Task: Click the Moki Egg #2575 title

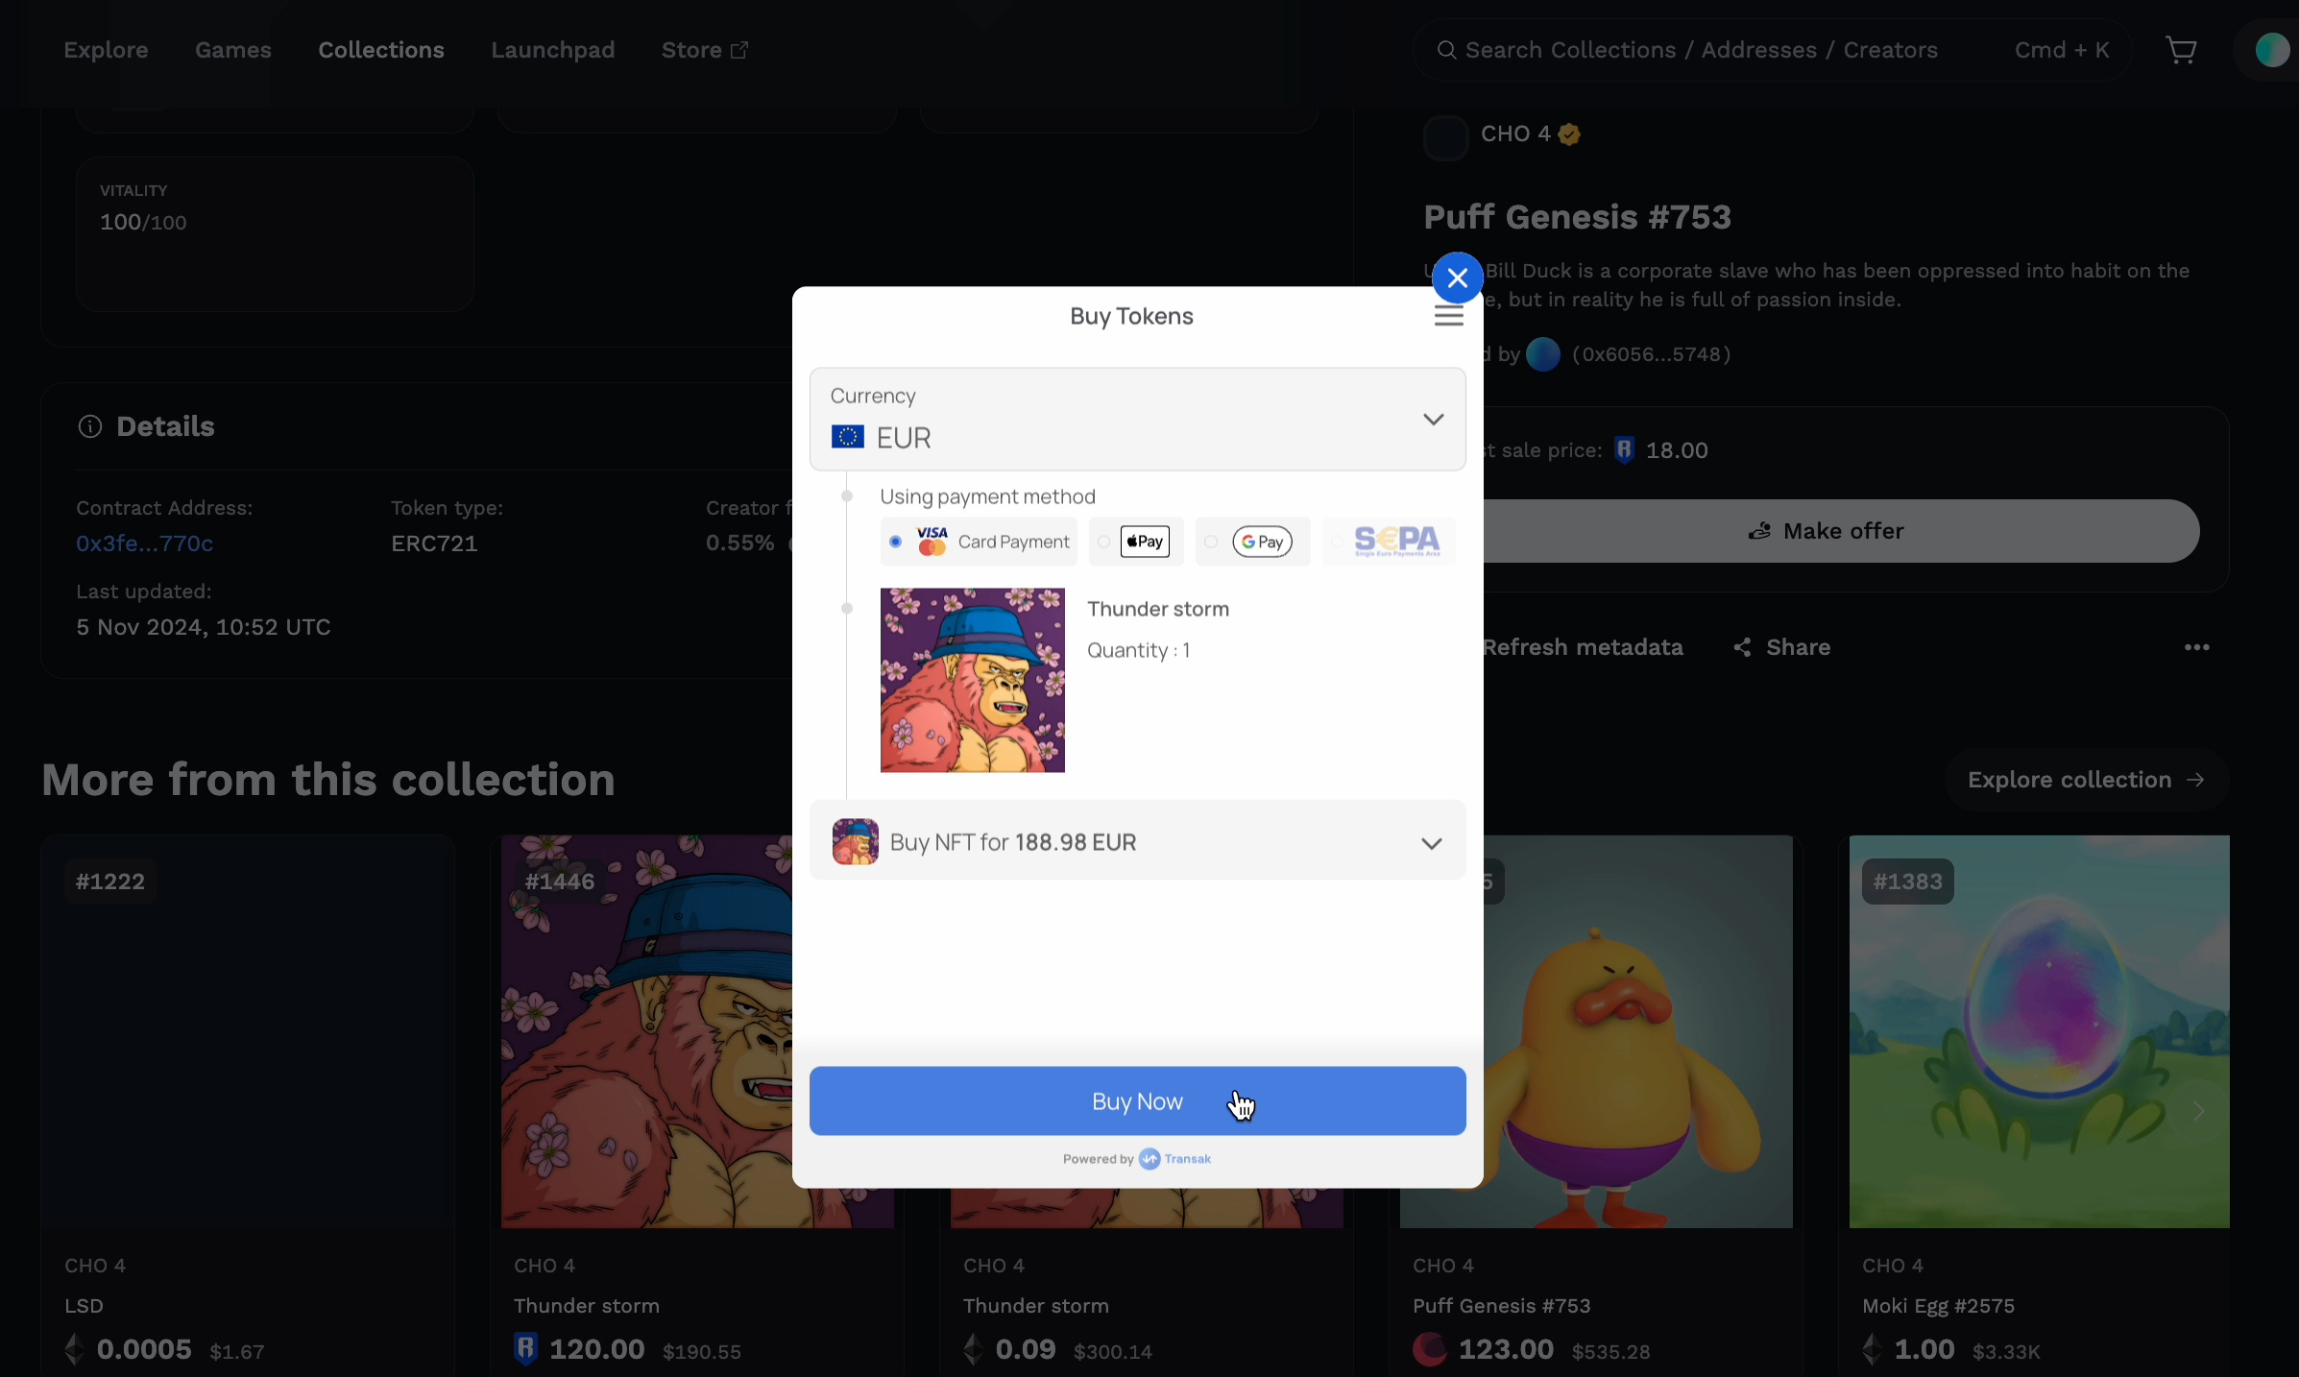Action: 1938,1306
